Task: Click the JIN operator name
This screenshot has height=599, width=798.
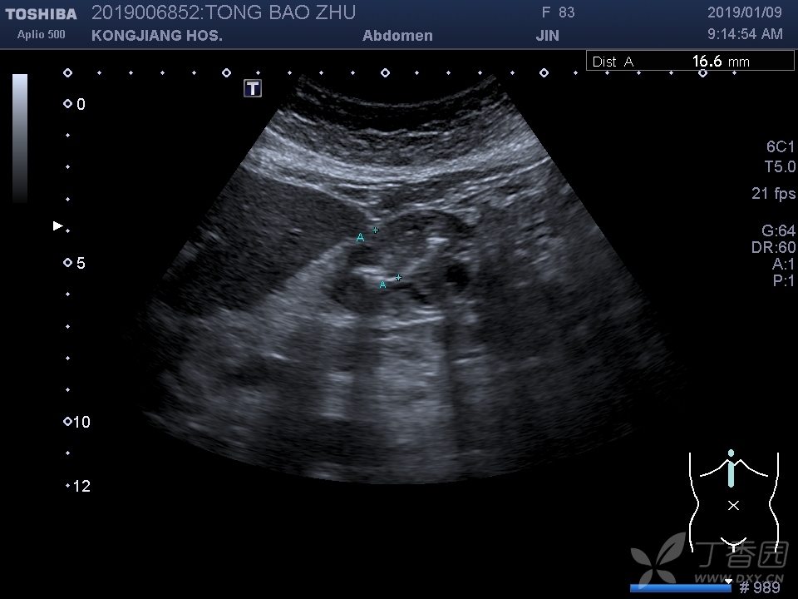Action: (547, 36)
